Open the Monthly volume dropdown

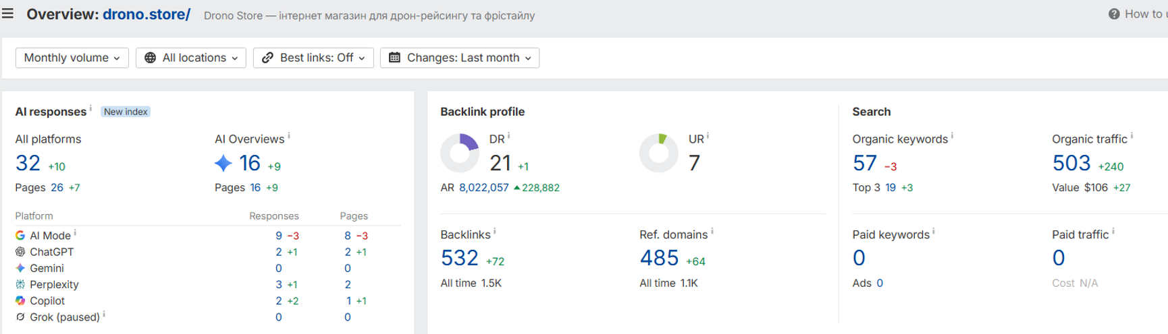coord(72,58)
